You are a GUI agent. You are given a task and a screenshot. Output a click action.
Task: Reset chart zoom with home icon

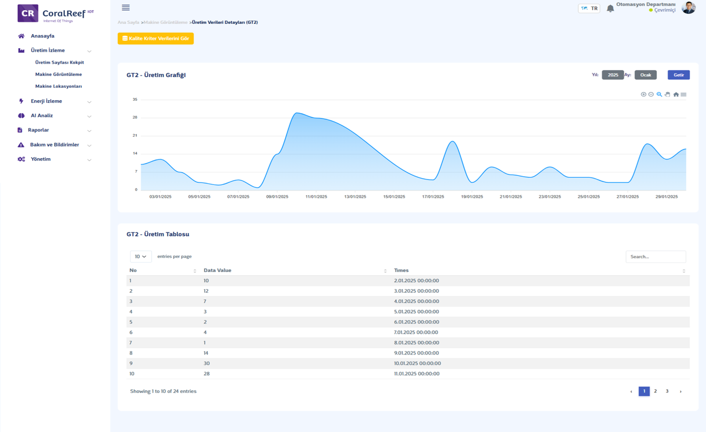676,94
